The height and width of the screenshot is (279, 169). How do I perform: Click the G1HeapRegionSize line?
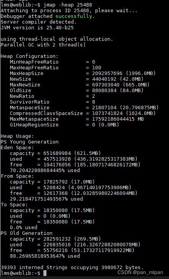click(64, 125)
